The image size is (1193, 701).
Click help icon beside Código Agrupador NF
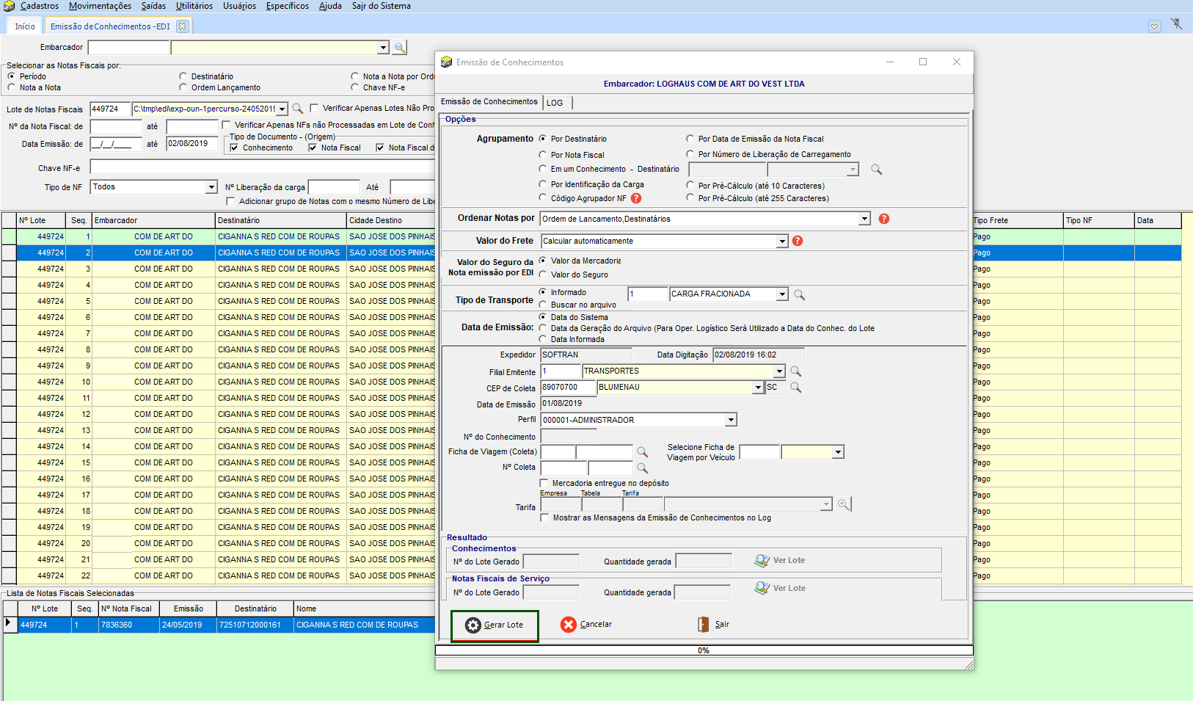636,198
